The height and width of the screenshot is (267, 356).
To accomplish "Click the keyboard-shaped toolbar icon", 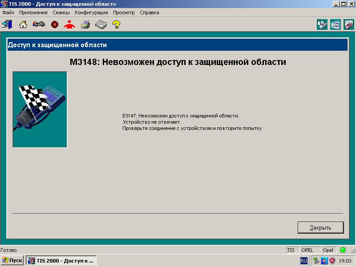I will coord(101,24).
